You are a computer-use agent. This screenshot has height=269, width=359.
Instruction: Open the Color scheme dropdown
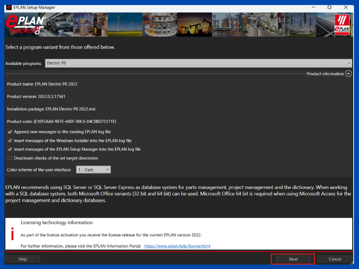(93, 170)
